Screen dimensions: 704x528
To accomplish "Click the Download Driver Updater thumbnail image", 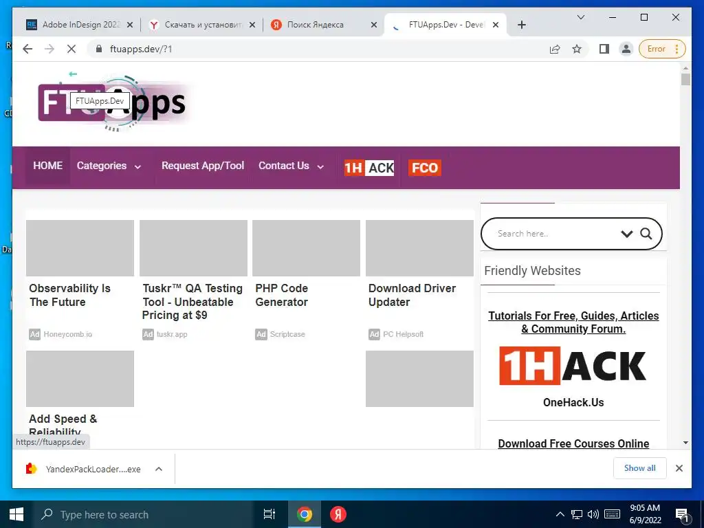I will (419, 247).
